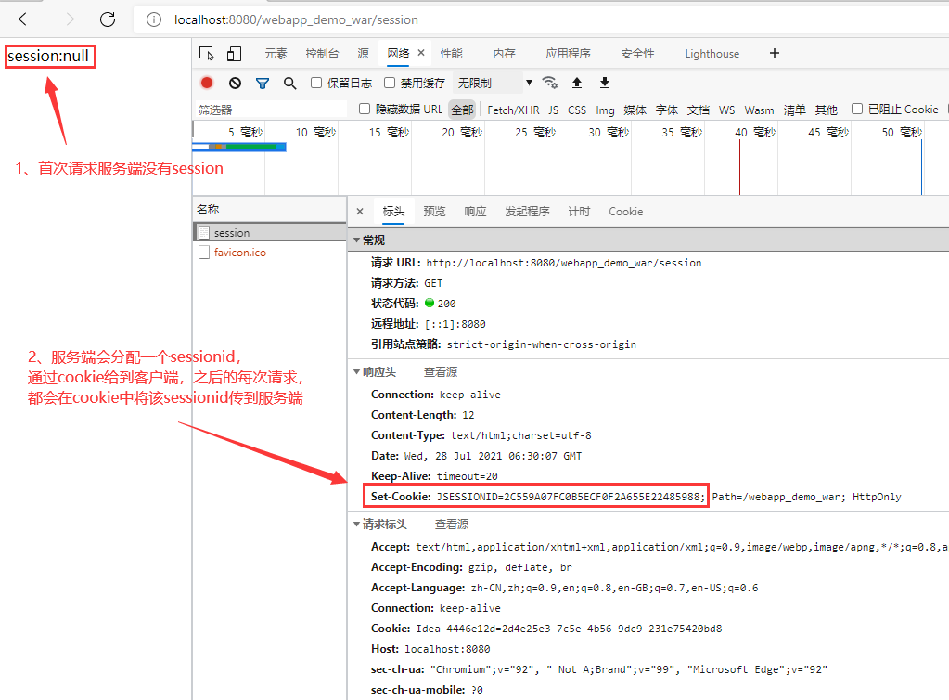Open the 应用程序 tab
This screenshot has height=700, width=949.
click(x=568, y=53)
